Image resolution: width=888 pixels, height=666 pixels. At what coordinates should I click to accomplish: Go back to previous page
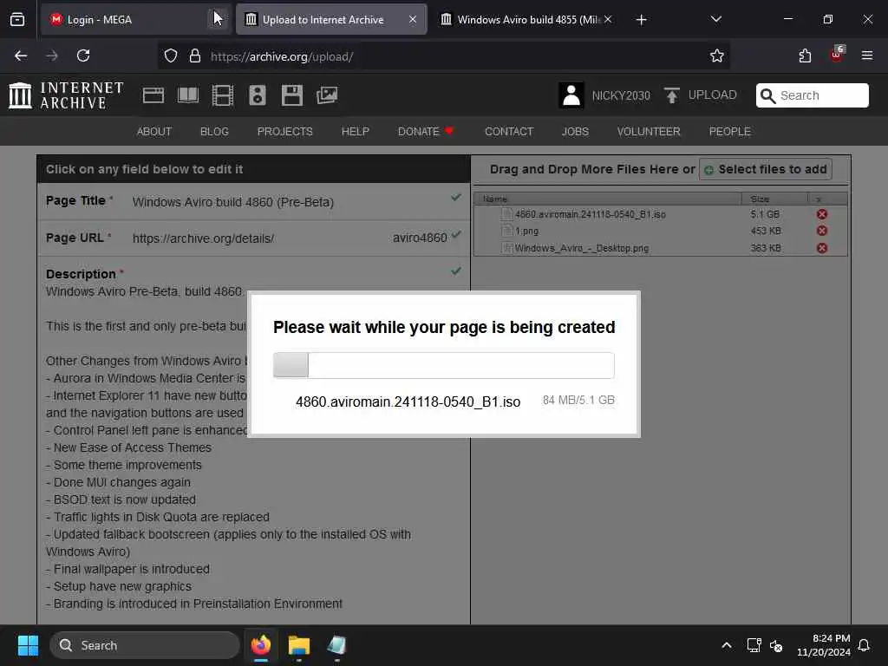(21, 55)
